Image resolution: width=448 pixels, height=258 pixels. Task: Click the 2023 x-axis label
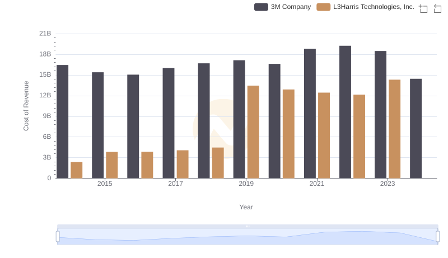pos(388,184)
